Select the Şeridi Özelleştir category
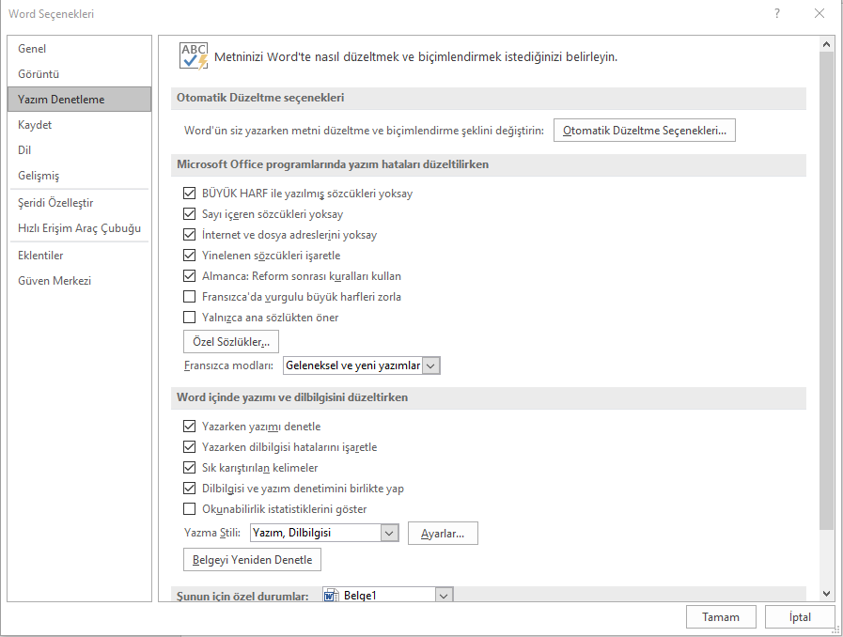This screenshot has height=637, width=843. pyautogui.click(x=55, y=203)
